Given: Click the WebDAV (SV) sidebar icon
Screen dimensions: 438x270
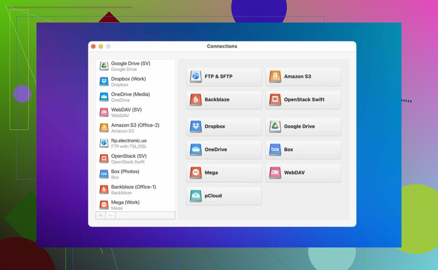Looking at the screenshot, I should click(104, 112).
